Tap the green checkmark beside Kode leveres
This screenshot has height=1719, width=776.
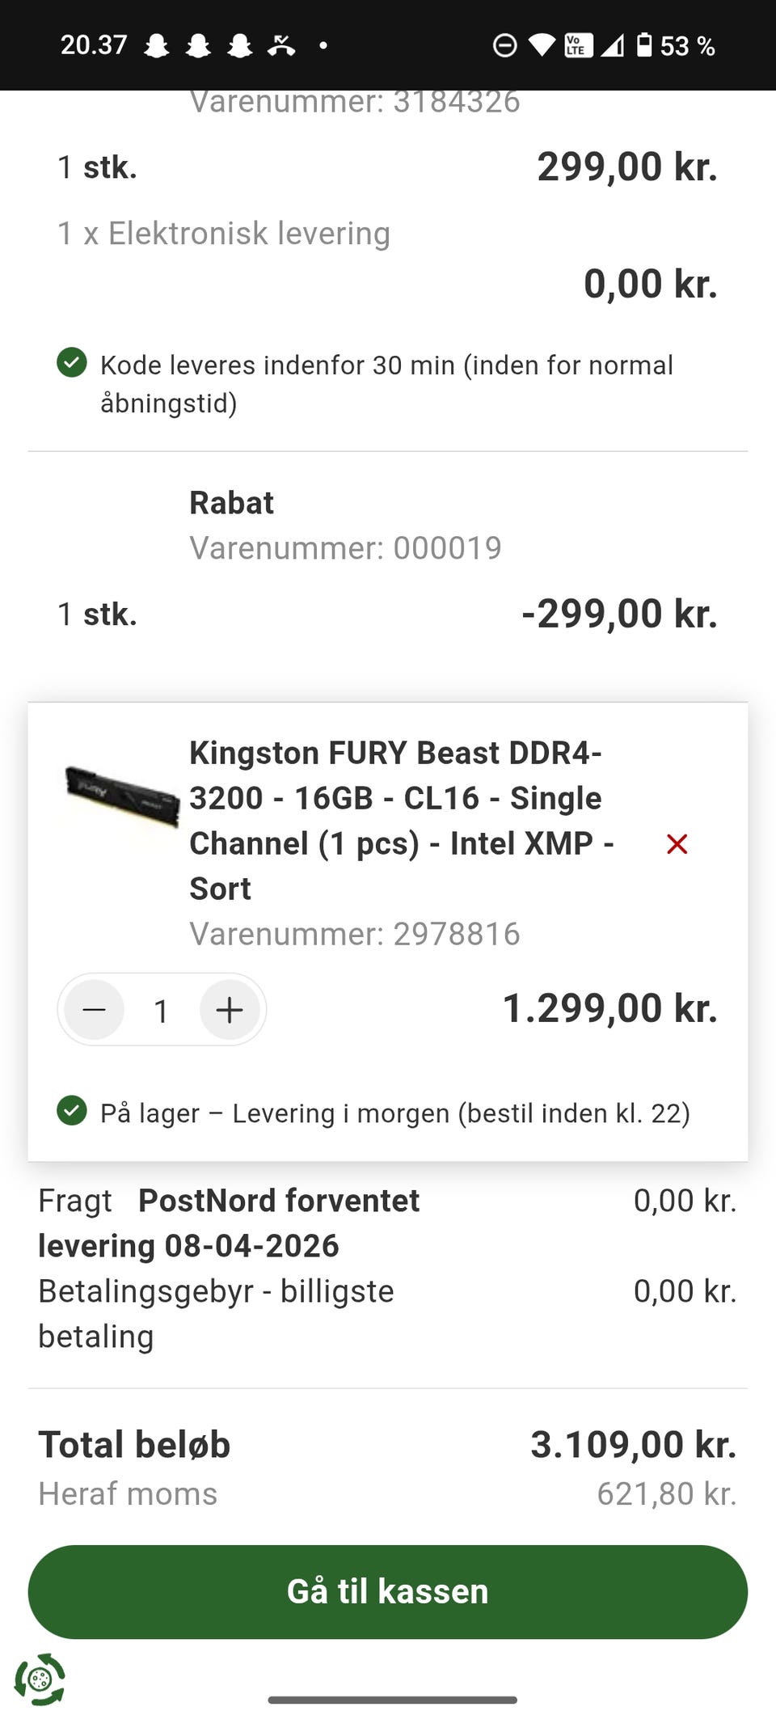click(72, 363)
